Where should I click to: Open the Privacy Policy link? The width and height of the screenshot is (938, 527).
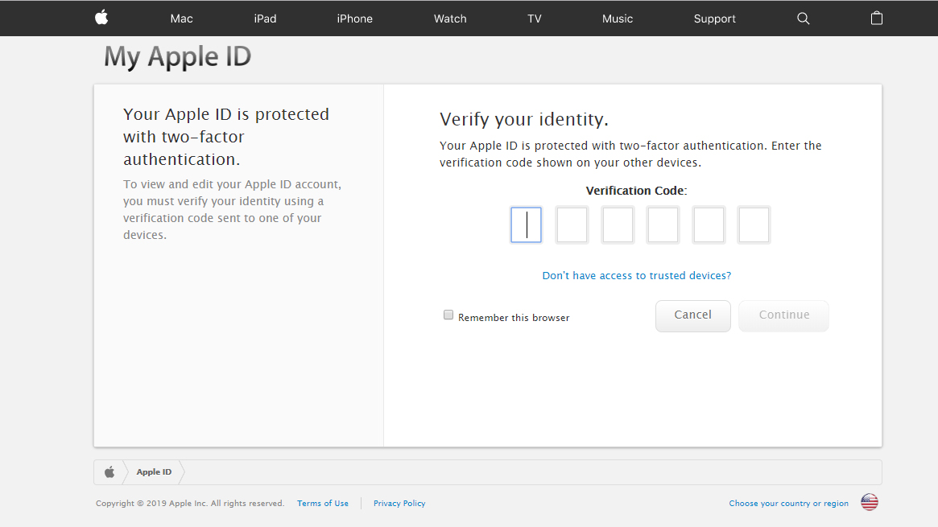coord(399,503)
